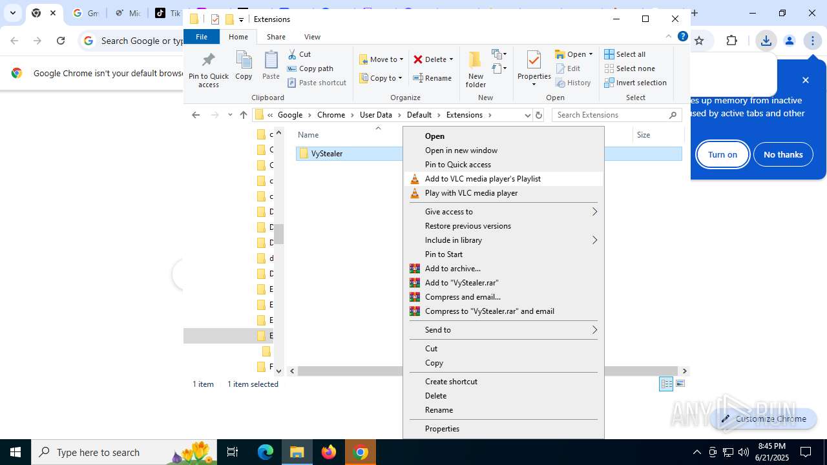Open the Recent locations dropdown arrow
Screen dimensions: 827x465
(x=229, y=115)
